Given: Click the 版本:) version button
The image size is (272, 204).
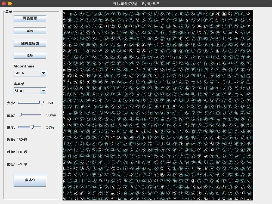Looking at the screenshot, I should coord(30,180).
